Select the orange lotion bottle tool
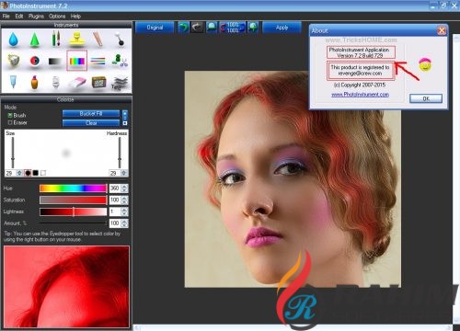The image size is (460, 331). [x=35, y=82]
